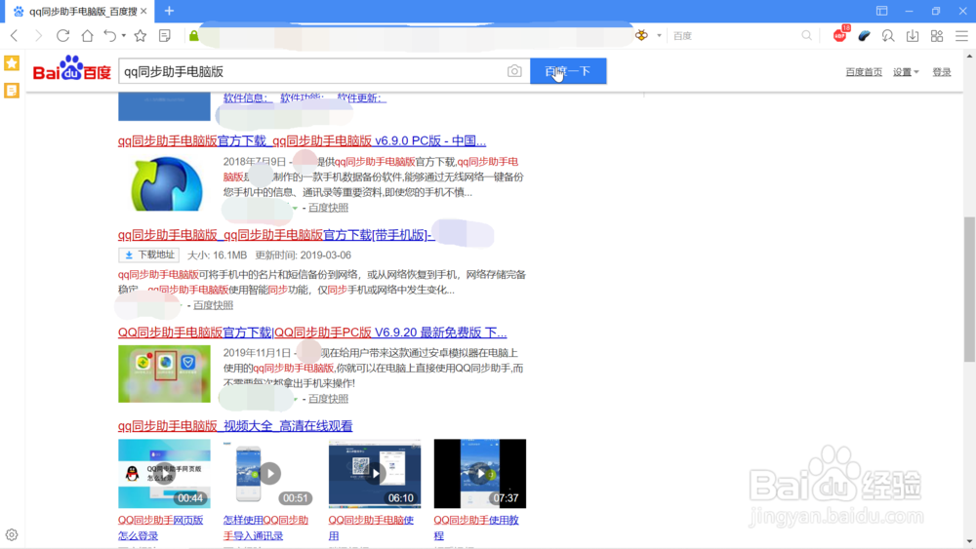Viewport: 976px width, 549px height.
Task: Play the 07:37 video thumbnail
Action: (480, 474)
